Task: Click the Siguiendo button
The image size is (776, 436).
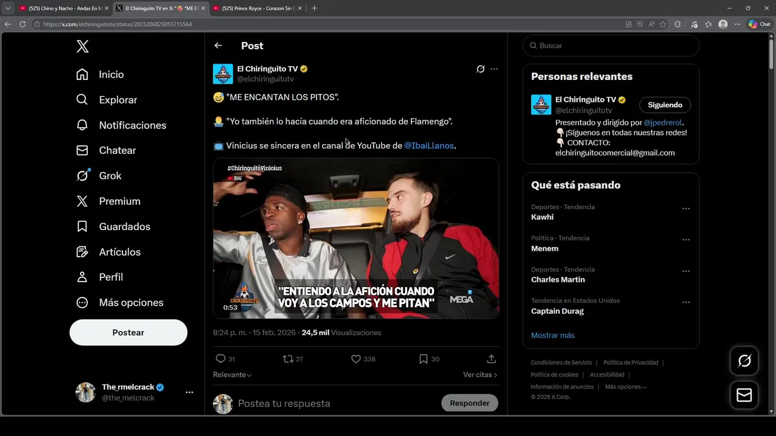Action: [x=665, y=105]
